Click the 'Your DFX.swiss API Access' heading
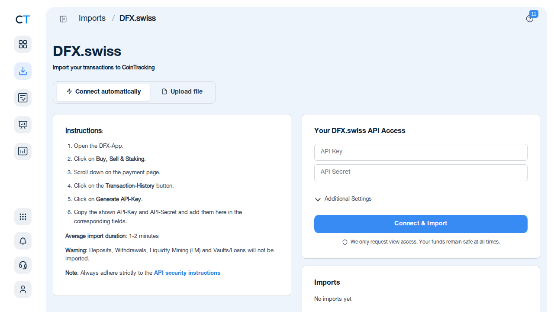 tap(360, 131)
